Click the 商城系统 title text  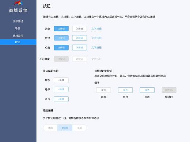[18, 11]
